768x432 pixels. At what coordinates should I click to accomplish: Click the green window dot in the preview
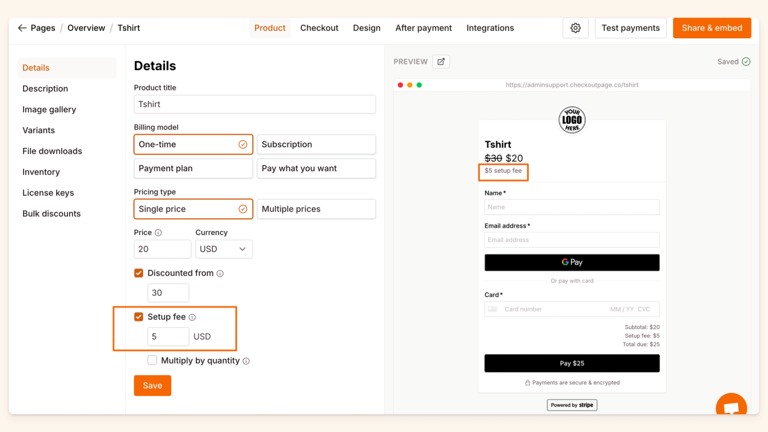[x=419, y=85]
